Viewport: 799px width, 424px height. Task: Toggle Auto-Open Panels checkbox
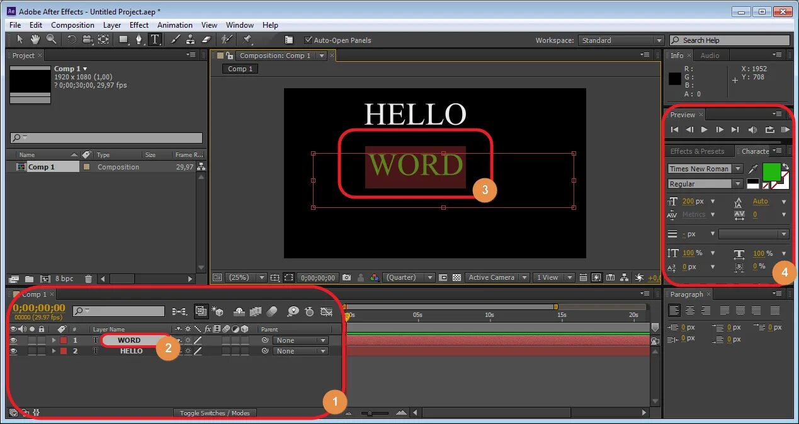pyautogui.click(x=308, y=40)
